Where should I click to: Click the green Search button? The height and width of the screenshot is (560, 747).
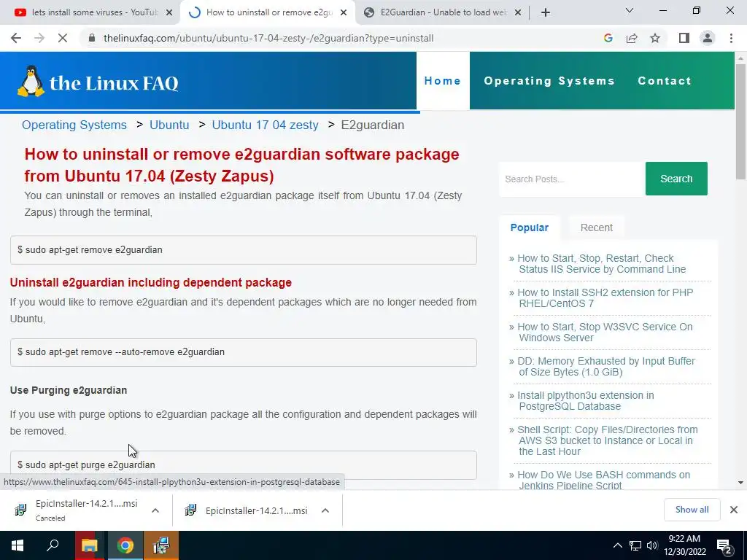coord(676,179)
